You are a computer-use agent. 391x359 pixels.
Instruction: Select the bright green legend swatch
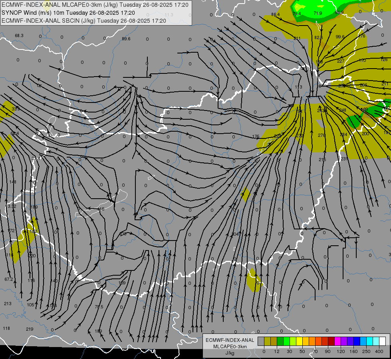(286, 341)
